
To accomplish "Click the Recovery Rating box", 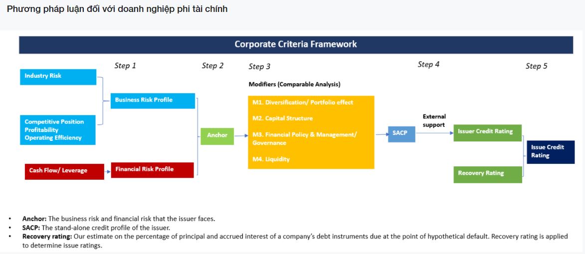I will [x=487, y=174].
